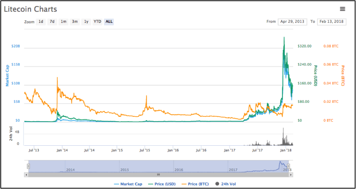
Task: Click the $80.00 price axis label
Action: click(x=303, y=101)
